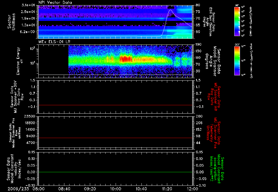This screenshot has width=278, height=192.
Task: Click the "1.9e+01" sector tick label
Action: (x=28, y=18)
